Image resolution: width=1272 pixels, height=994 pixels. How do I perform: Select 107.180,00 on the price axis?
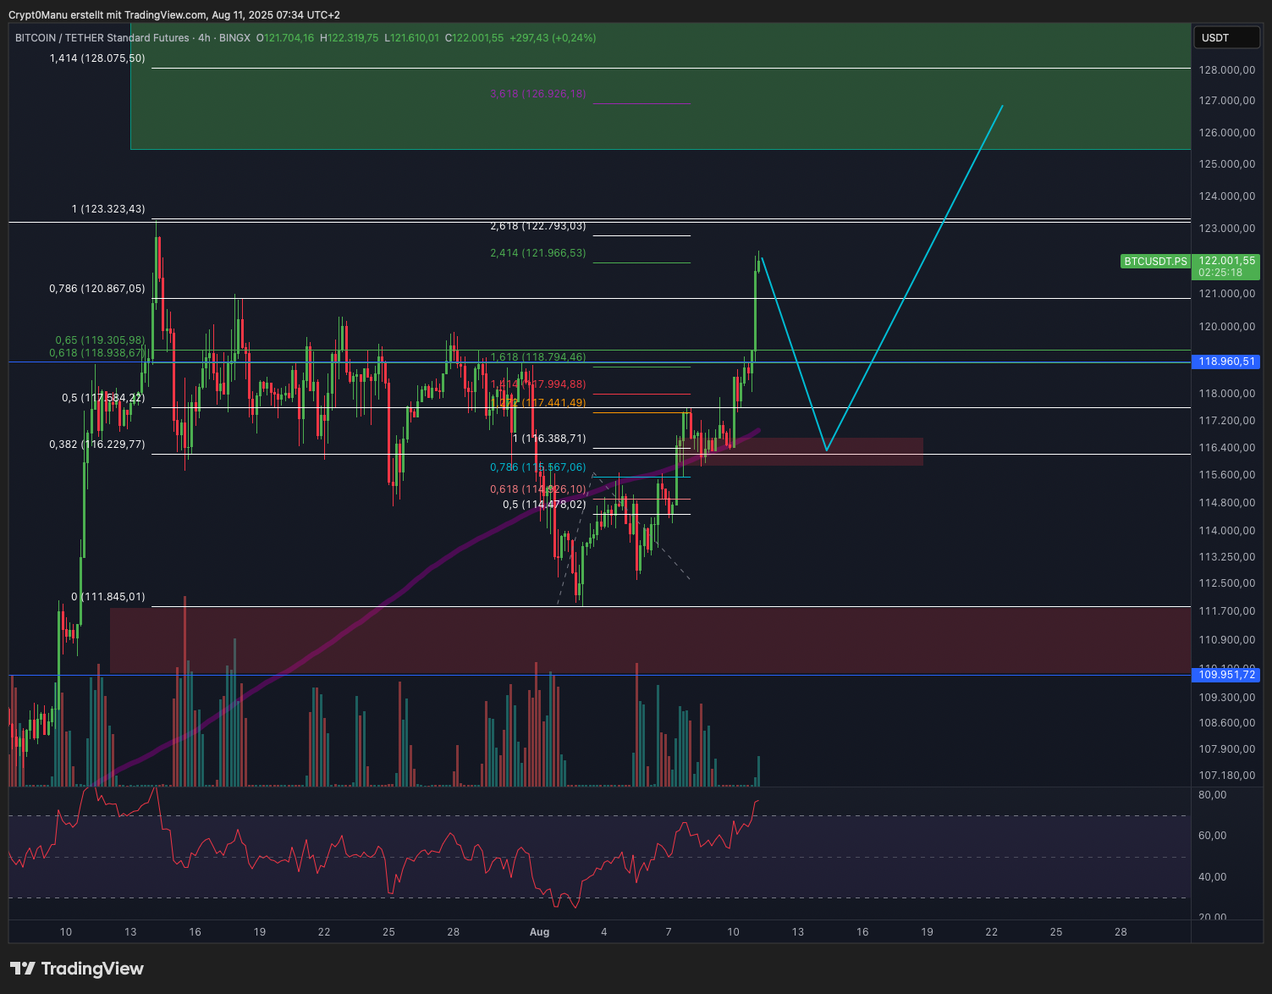click(1226, 776)
